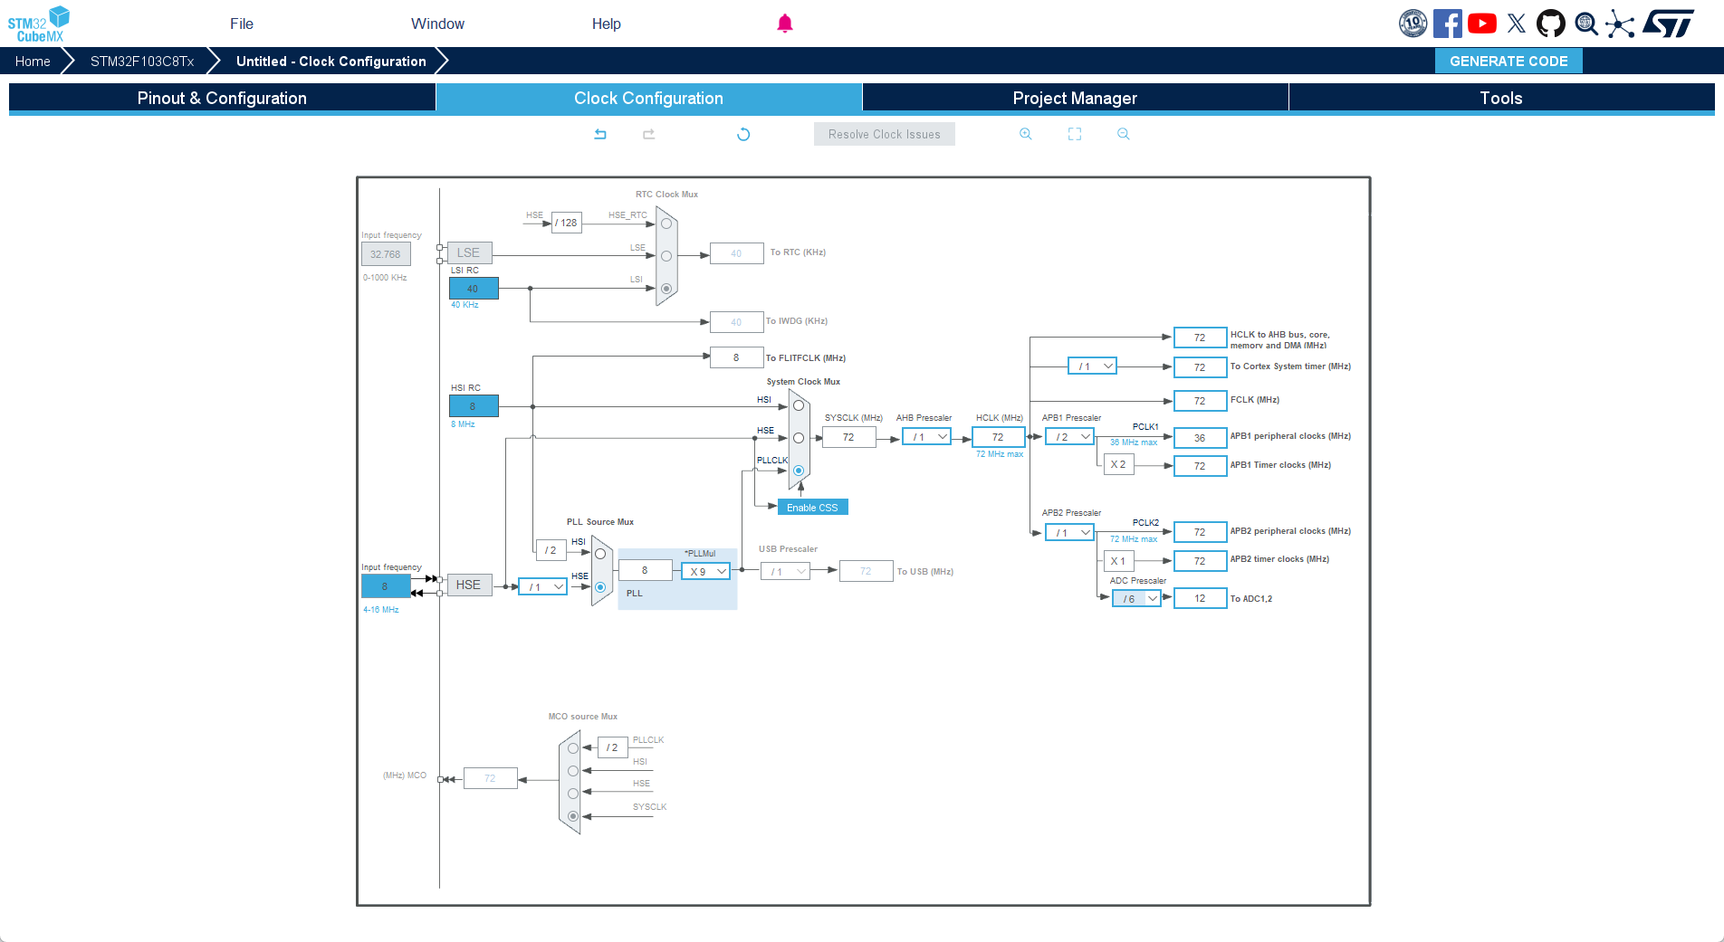Viewport: 1724px width, 942px height.
Task: Open the File menu
Action: click(242, 24)
